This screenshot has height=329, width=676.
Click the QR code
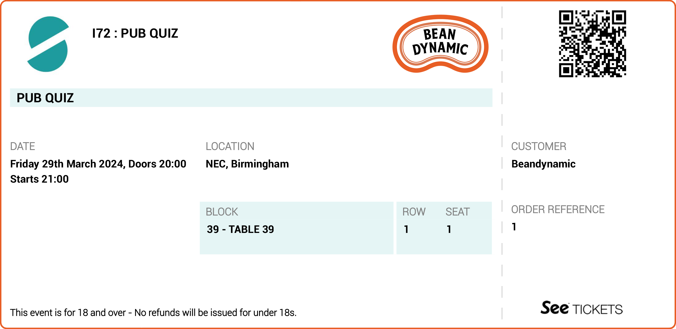tap(592, 44)
